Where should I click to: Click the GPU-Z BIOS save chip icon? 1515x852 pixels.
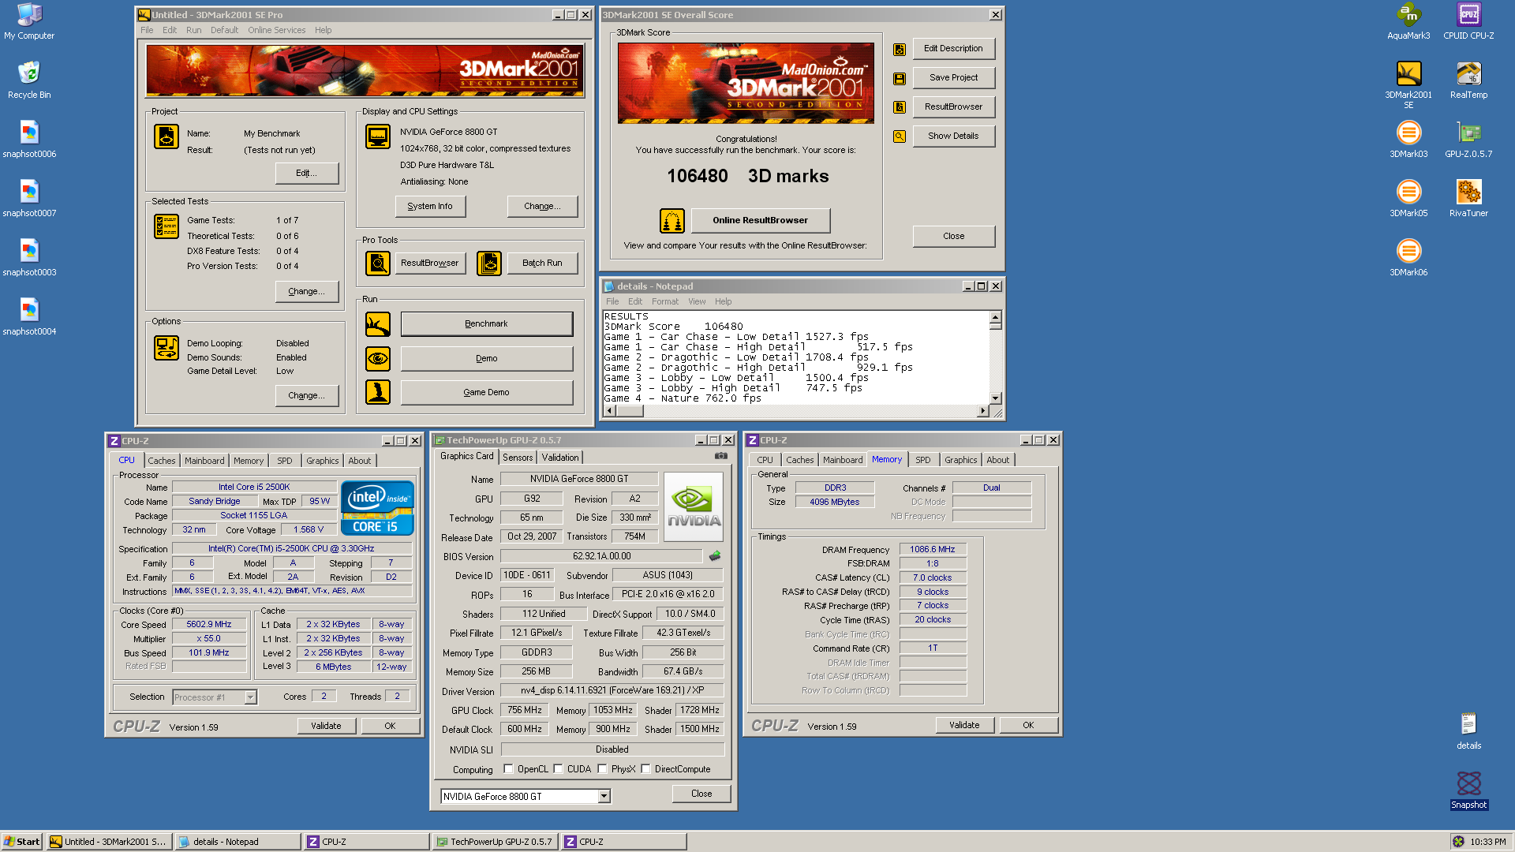(x=715, y=556)
